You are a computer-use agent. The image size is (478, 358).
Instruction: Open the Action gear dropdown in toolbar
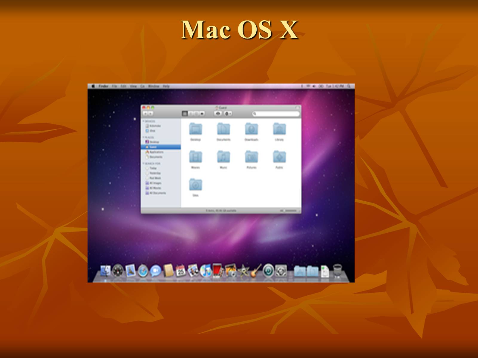pyautogui.click(x=228, y=114)
